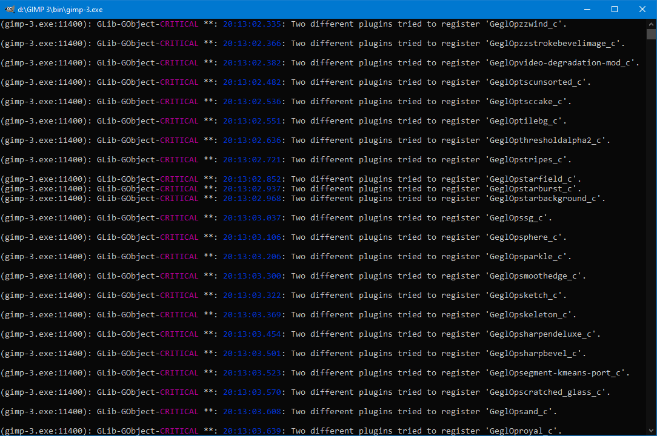Screen dimensions: 657x436
Task: Click the timestamp 20:13:02.968
Action: click(252, 198)
